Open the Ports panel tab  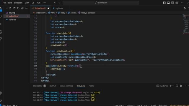91,86
